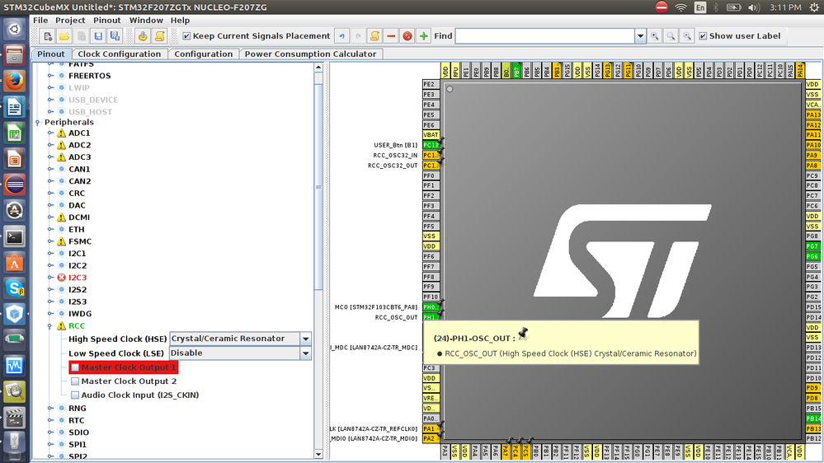Open Ubuntu Software Center from the launcher
This screenshot has width=824, height=463.
[14, 263]
